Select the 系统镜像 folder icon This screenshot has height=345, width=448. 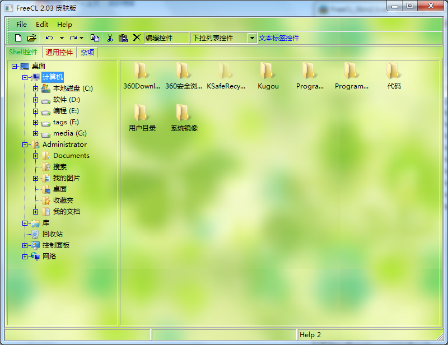coord(183,113)
